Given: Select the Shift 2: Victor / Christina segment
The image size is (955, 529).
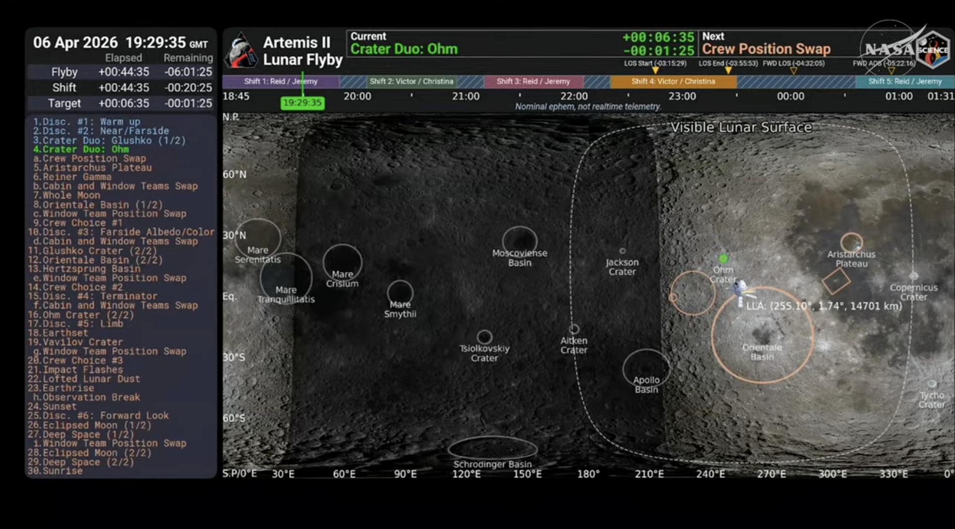Looking at the screenshot, I should click(411, 82).
